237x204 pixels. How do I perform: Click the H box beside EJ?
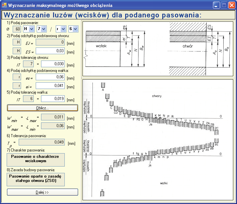17,42
